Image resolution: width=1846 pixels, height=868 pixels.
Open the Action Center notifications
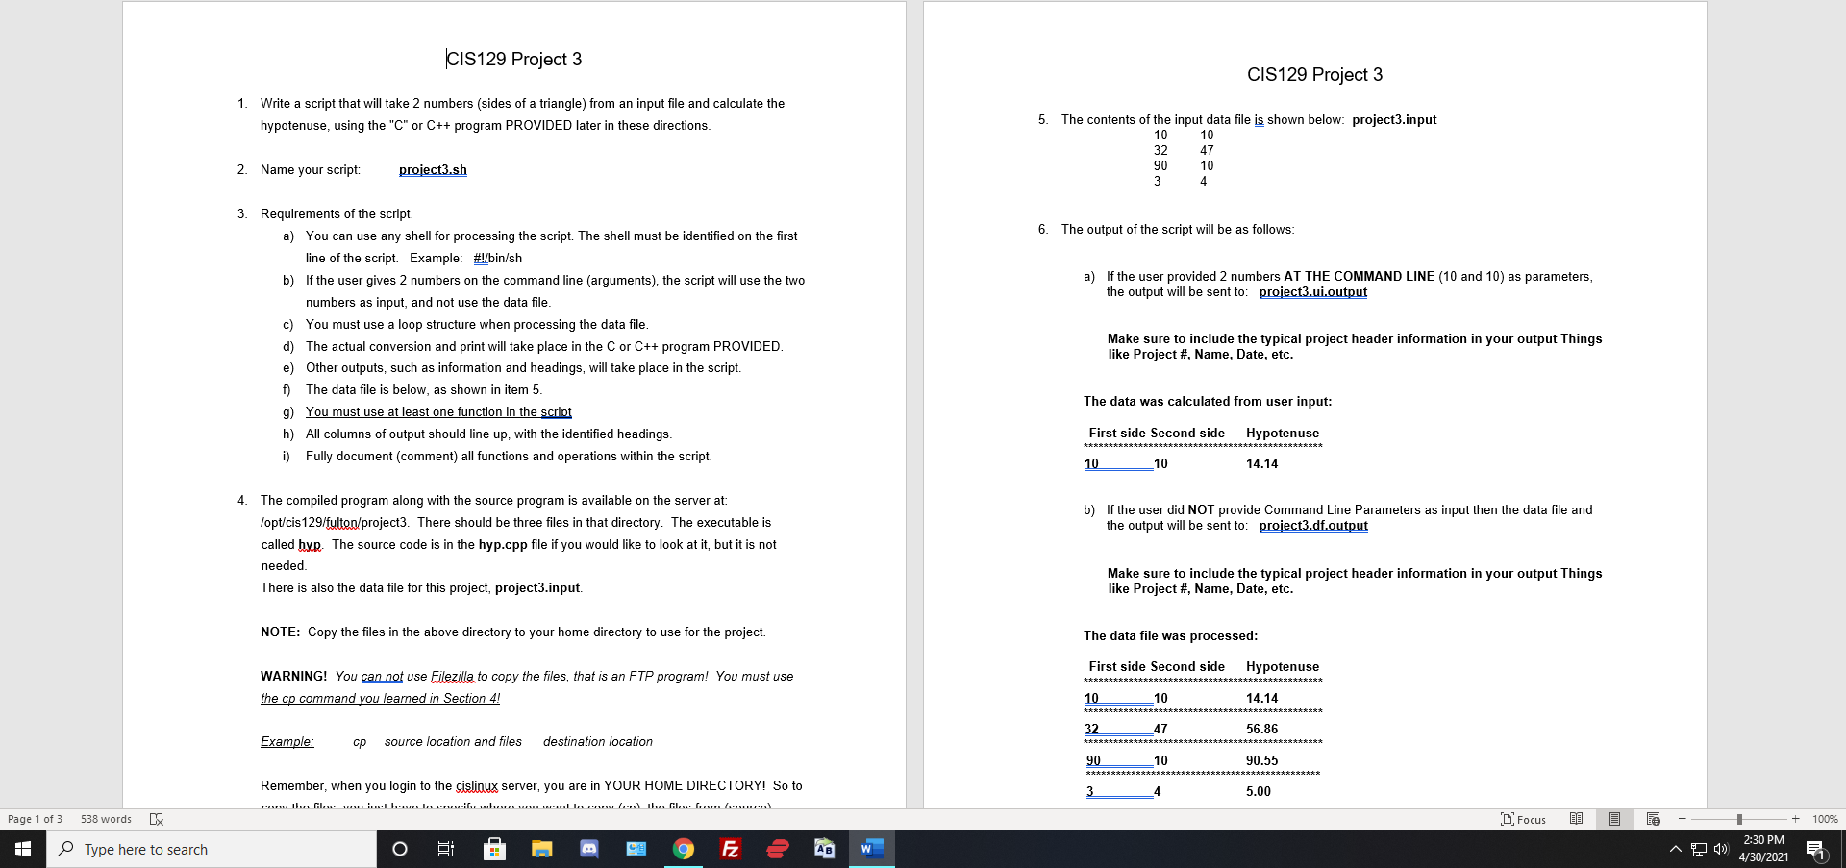click(1817, 849)
